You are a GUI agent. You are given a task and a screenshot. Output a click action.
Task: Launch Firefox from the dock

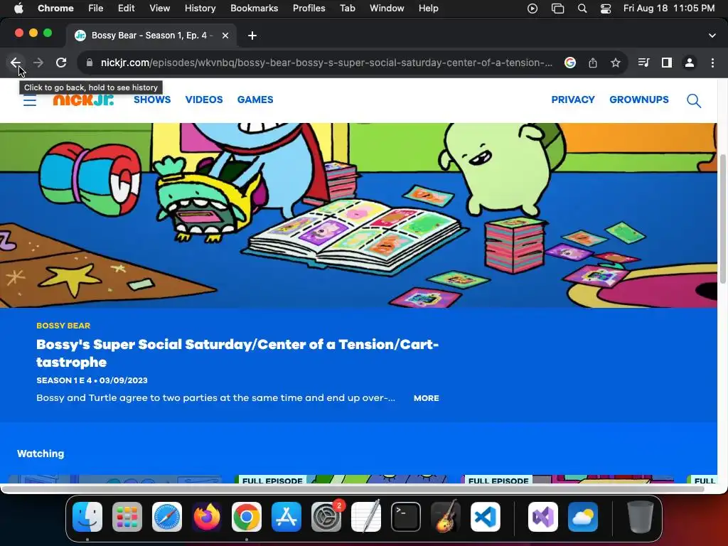click(207, 517)
